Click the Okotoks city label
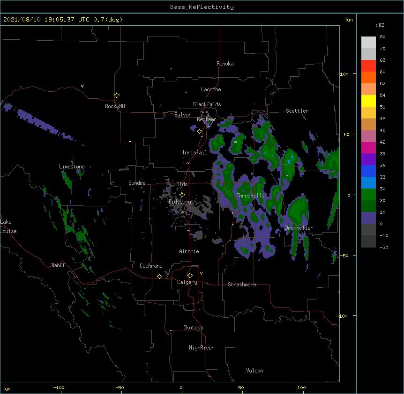The width and height of the screenshot is (404, 394). (x=193, y=328)
